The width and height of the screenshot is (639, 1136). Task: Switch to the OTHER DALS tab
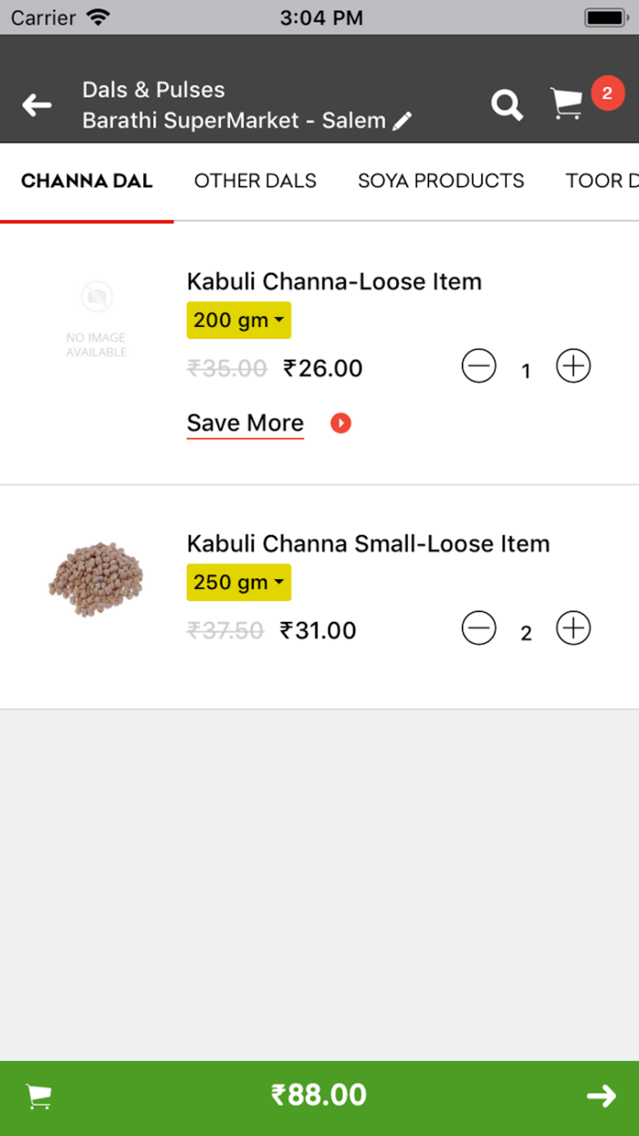[255, 181]
